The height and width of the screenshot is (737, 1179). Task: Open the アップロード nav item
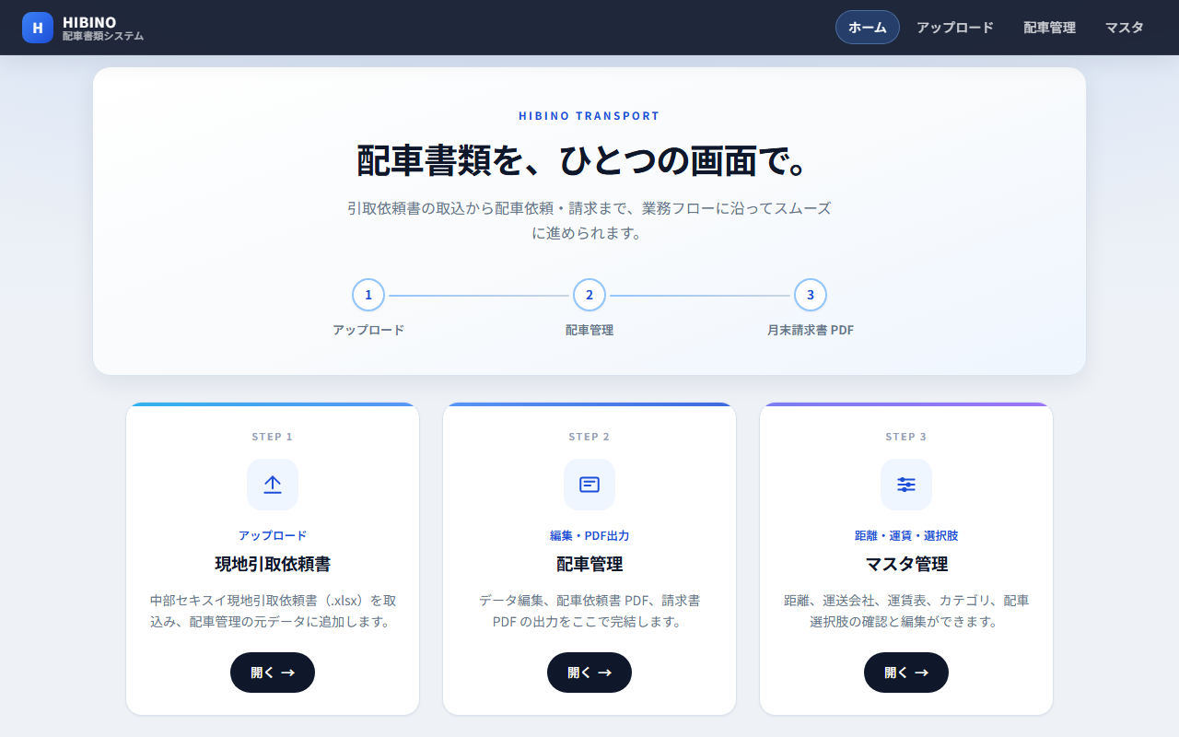955,28
